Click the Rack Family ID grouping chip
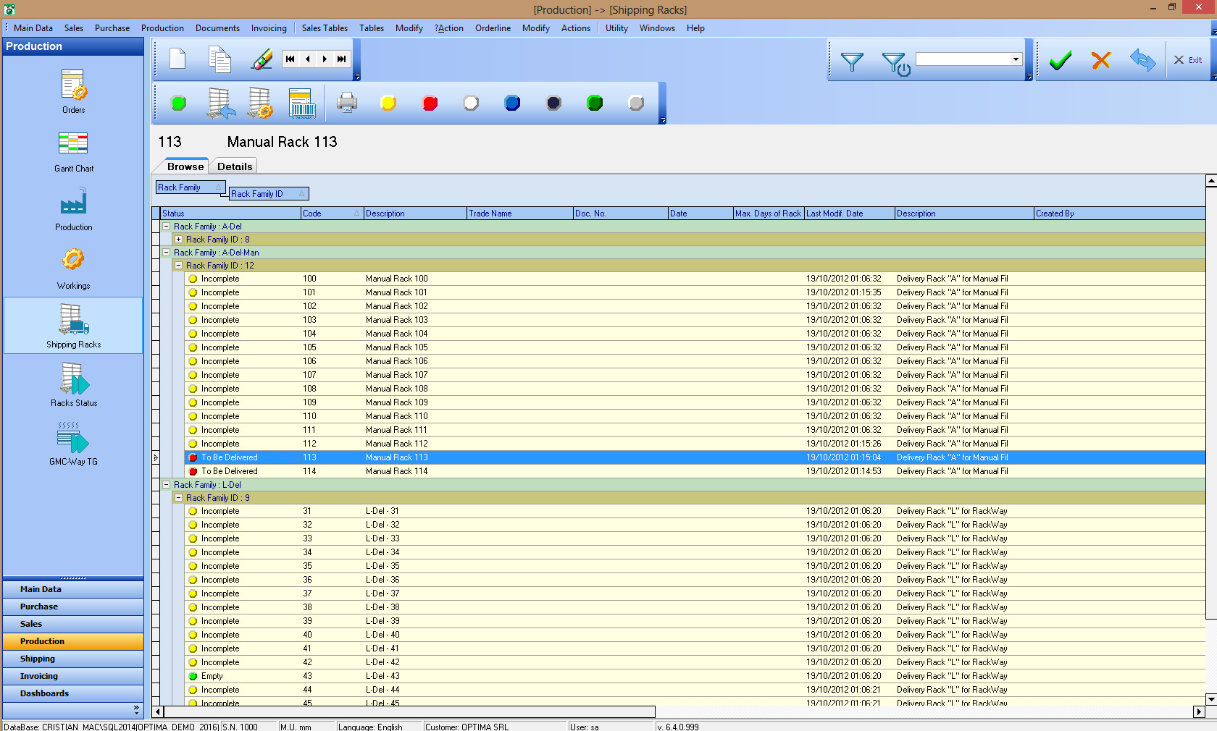Image resolution: width=1217 pixels, height=731 pixels. pyautogui.click(x=269, y=194)
